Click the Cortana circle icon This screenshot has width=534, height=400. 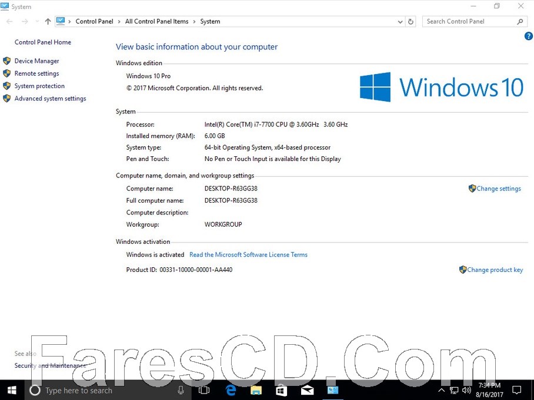coord(35,390)
